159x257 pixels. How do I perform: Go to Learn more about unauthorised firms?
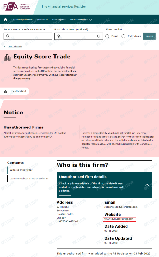pyautogui.click(x=29, y=178)
